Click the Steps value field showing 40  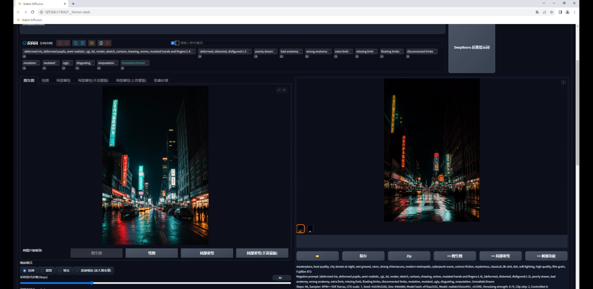[x=281, y=278]
